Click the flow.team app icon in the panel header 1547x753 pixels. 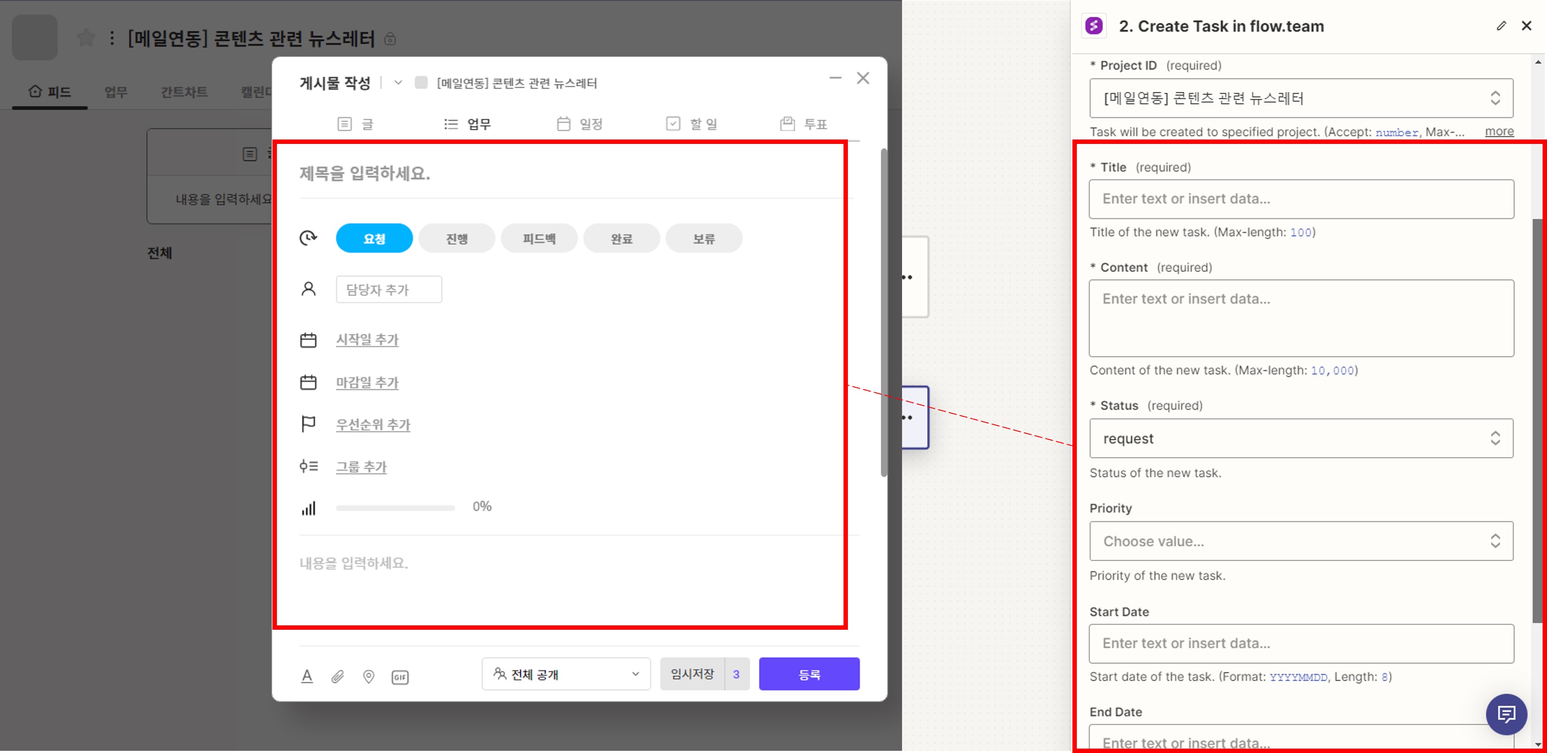click(x=1094, y=26)
